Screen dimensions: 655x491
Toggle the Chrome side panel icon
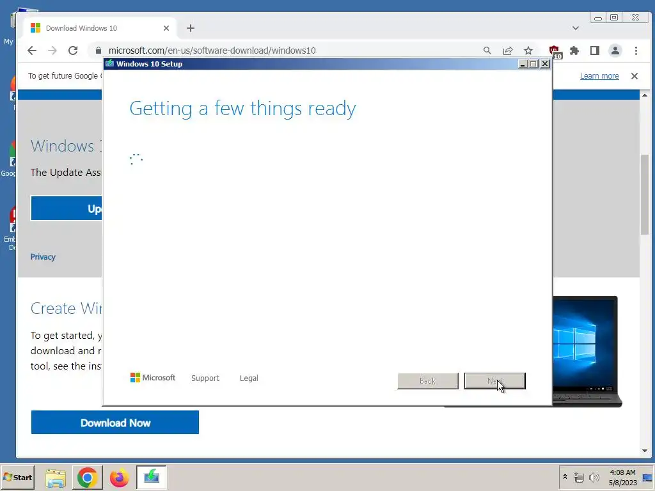pos(595,51)
